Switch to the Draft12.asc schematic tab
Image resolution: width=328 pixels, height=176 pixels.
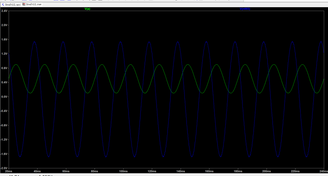(11, 5)
